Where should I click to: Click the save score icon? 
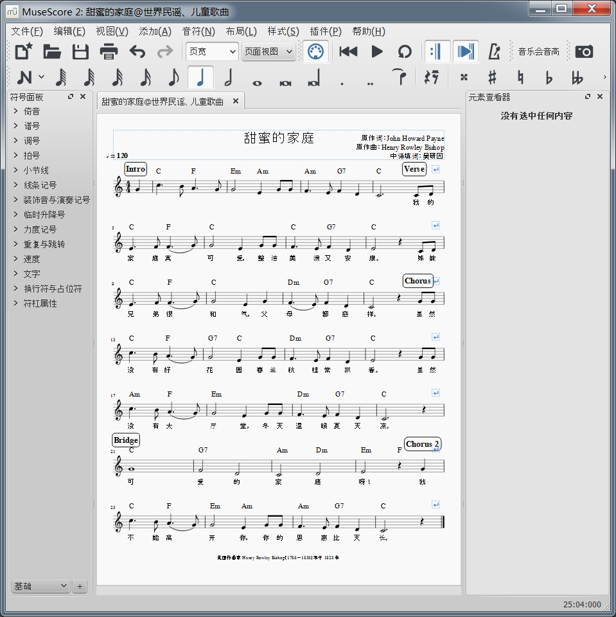pyautogui.click(x=80, y=52)
